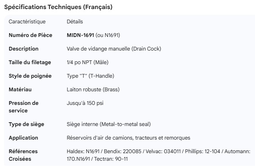Click the Spécifications Techniques (Français) heading
Image resolution: width=255 pixels, height=166 pixels.
[x=58, y=7]
